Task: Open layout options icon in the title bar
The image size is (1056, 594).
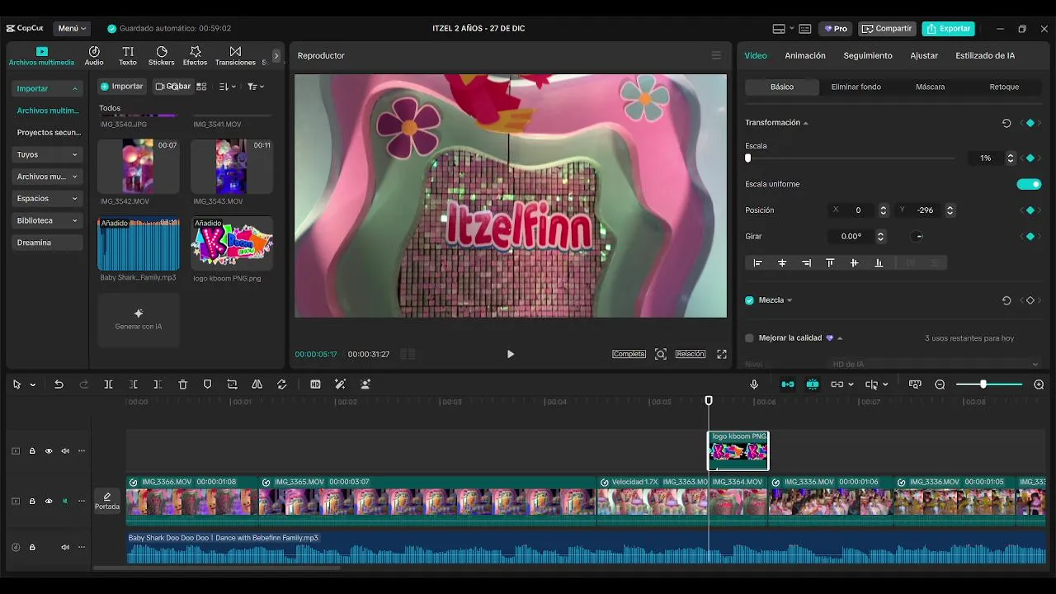Action: click(778, 29)
